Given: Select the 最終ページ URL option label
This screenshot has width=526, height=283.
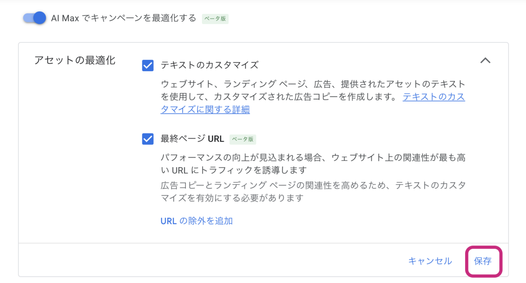Looking at the screenshot, I should (x=192, y=139).
